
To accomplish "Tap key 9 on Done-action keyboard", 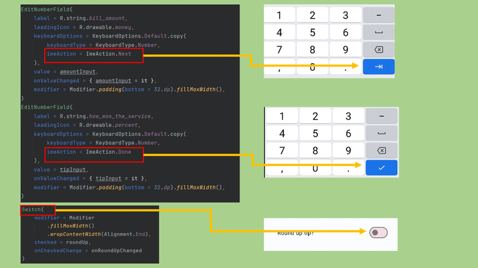I will (348, 151).
